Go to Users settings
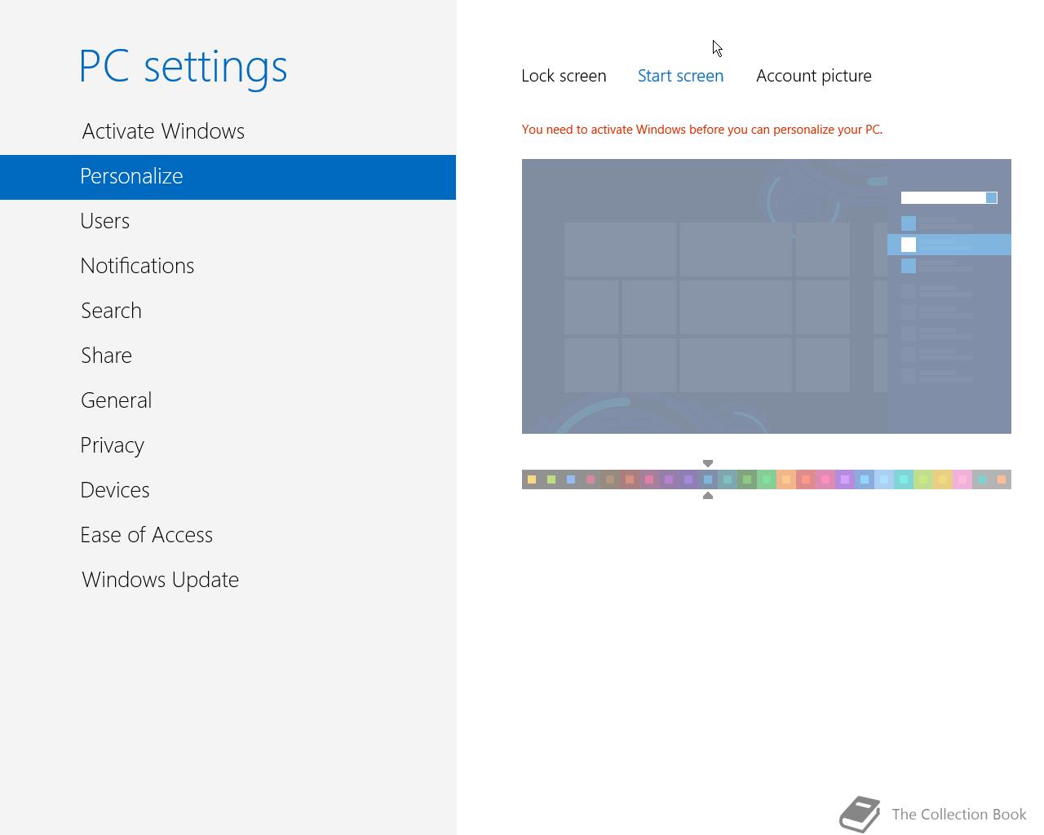 point(105,221)
